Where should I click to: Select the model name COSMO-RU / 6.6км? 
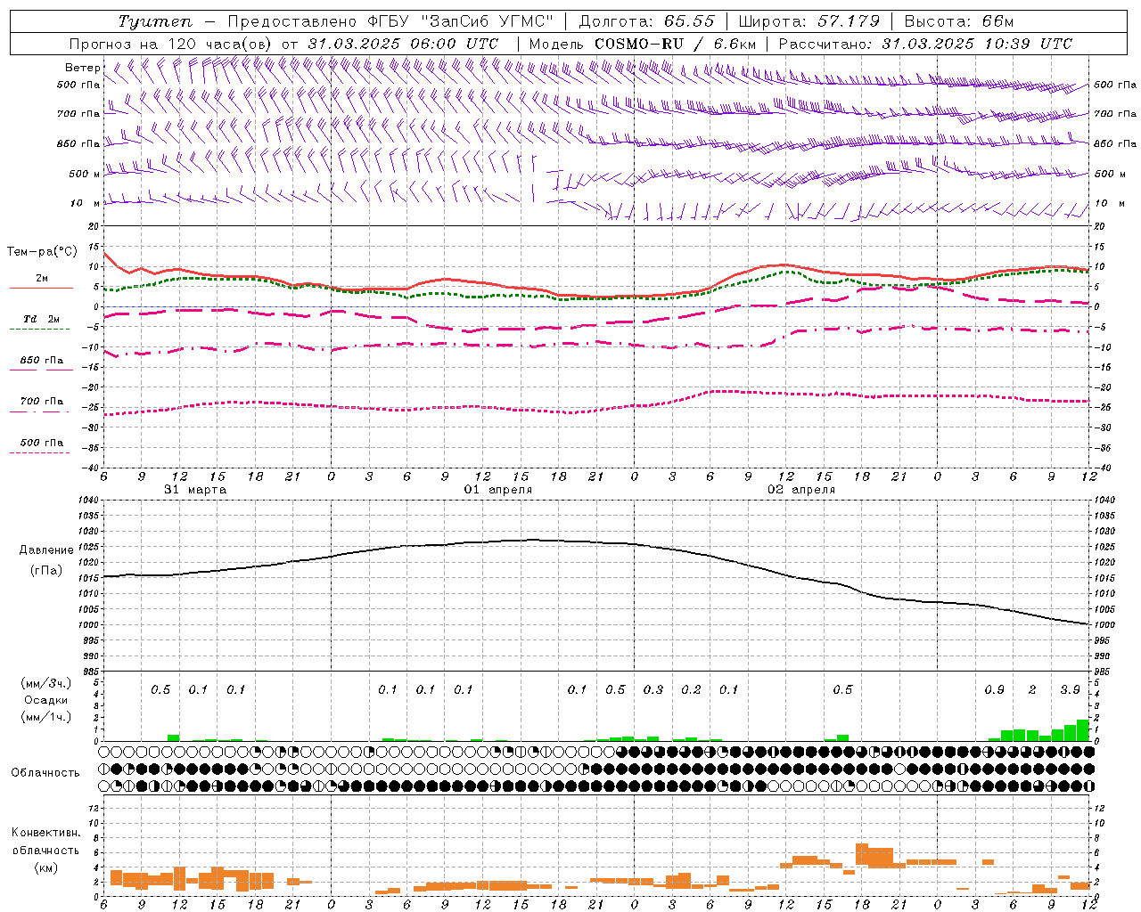tap(675, 44)
